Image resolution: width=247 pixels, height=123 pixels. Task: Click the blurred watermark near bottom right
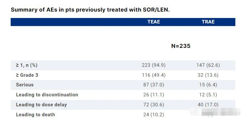215,112
